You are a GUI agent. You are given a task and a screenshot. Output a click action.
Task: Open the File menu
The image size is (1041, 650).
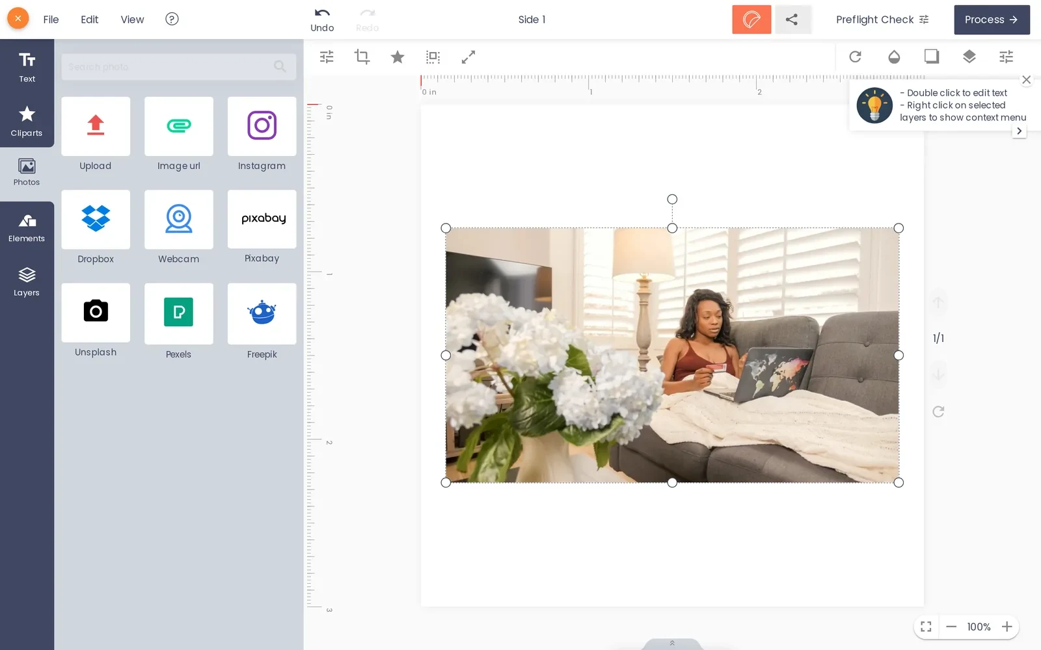point(51,19)
